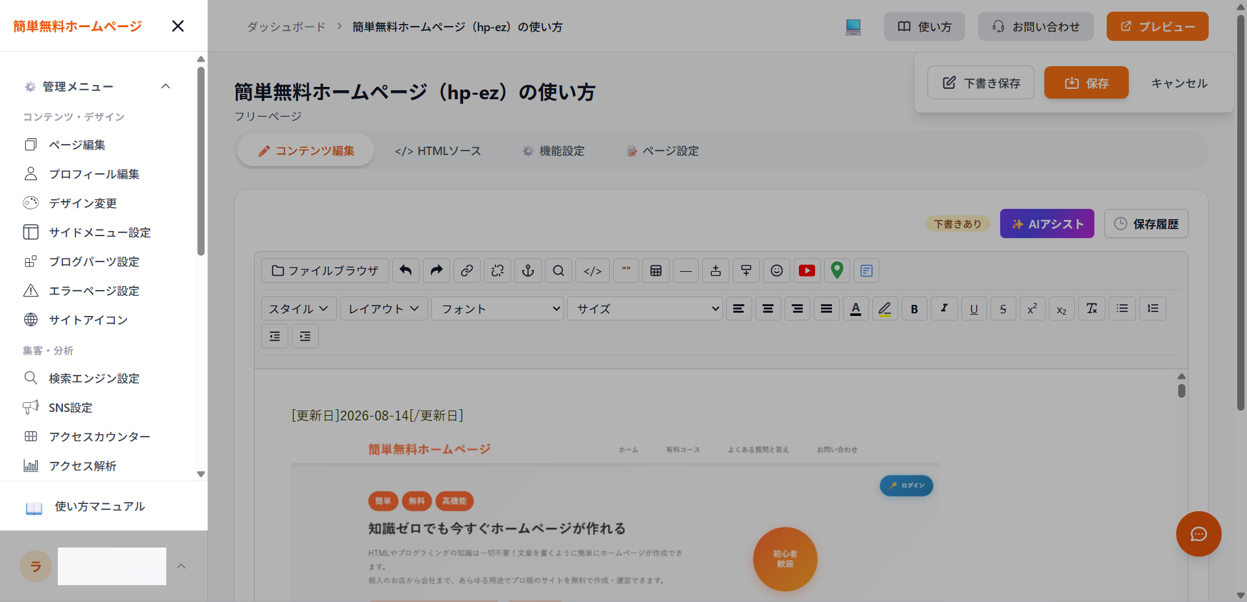Open the text color picker
This screenshot has width=1247, height=602.
(856, 309)
